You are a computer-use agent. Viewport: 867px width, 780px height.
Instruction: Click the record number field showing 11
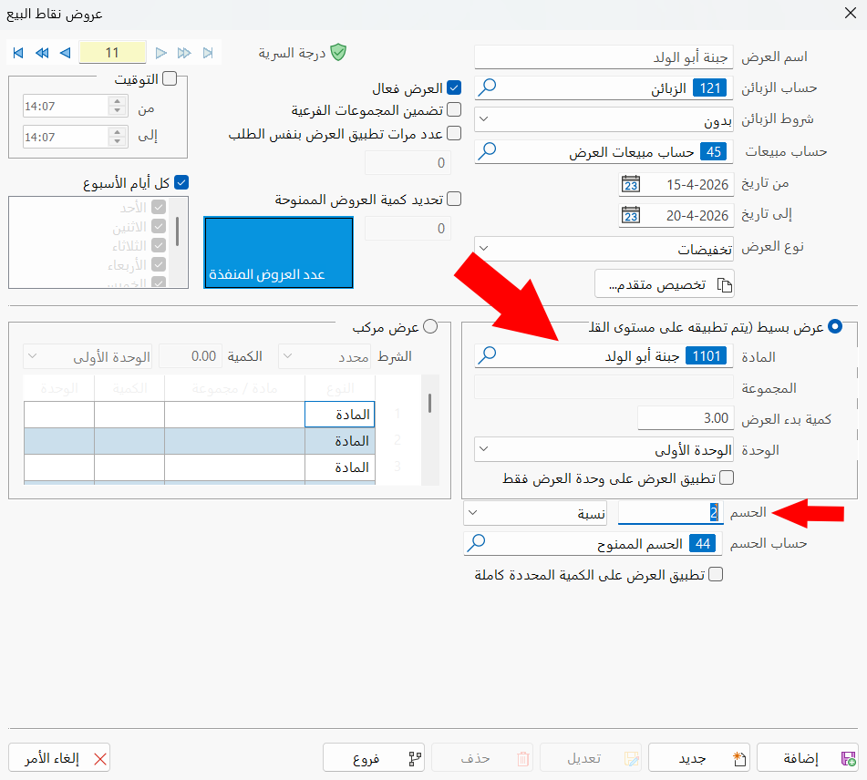point(112,53)
